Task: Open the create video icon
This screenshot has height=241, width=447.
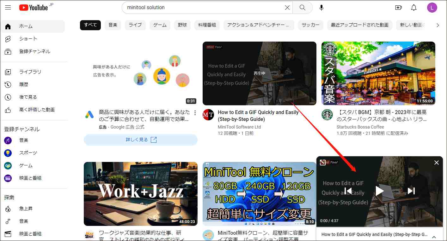Action: coord(399,8)
